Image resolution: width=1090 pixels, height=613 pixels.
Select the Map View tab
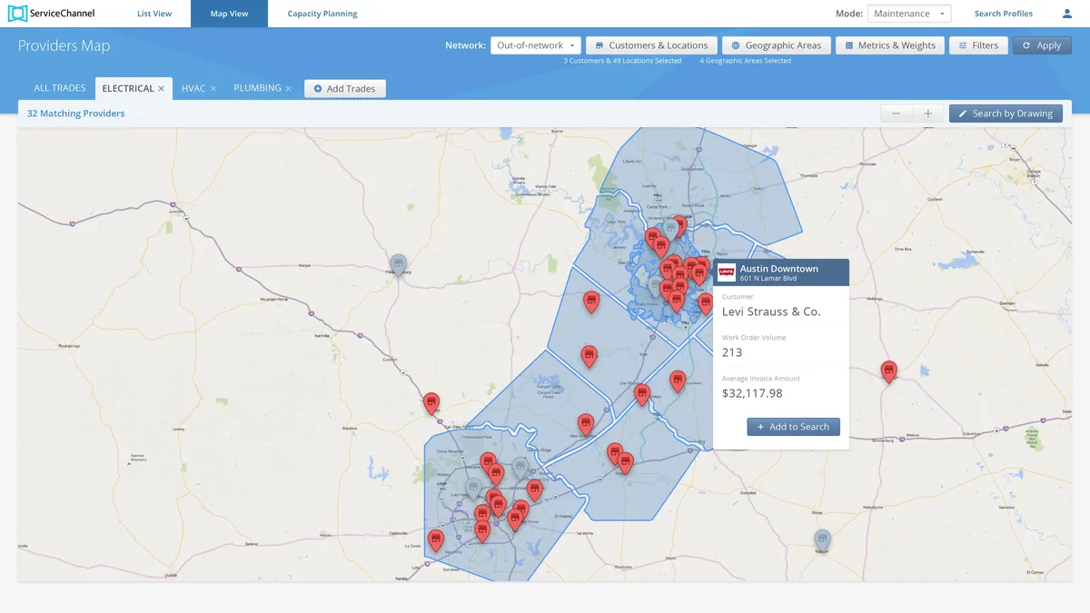(229, 14)
